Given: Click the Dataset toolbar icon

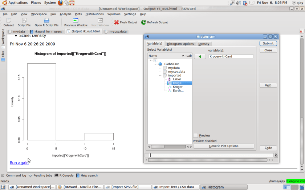Looking at the screenshot, I should tap(8, 22).
